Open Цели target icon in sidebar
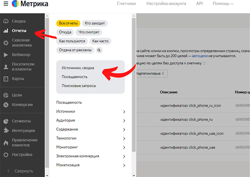250x177 pixels. 6,95
